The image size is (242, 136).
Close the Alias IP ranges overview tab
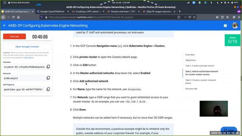[174, 12]
